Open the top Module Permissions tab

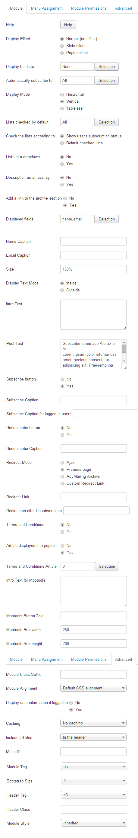(x=89, y=8)
